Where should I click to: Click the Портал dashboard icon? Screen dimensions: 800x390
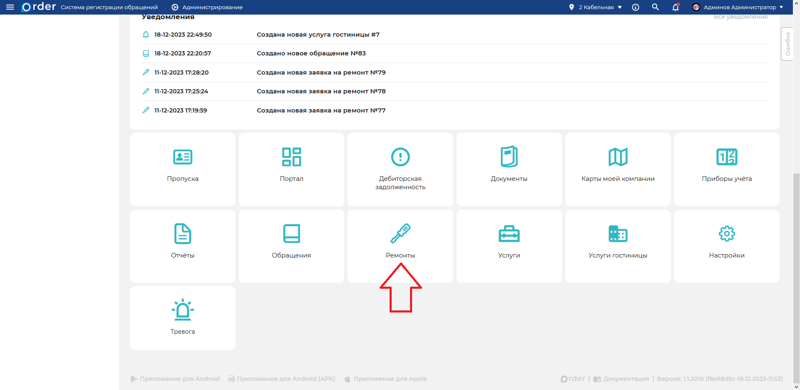pyautogui.click(x=291, y=157)
